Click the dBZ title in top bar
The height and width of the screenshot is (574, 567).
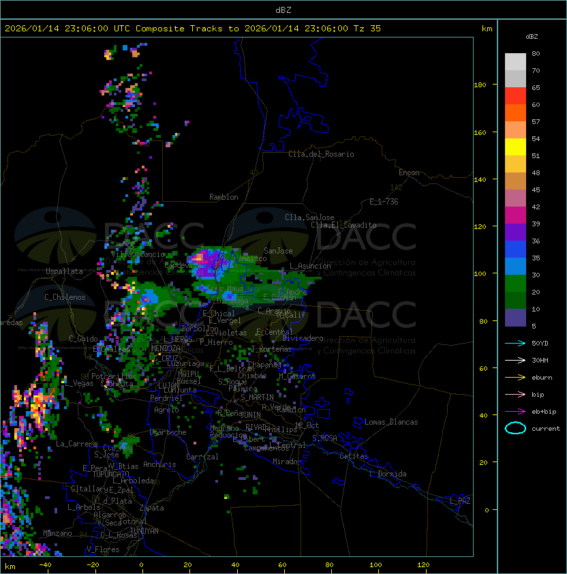(283, 10)
